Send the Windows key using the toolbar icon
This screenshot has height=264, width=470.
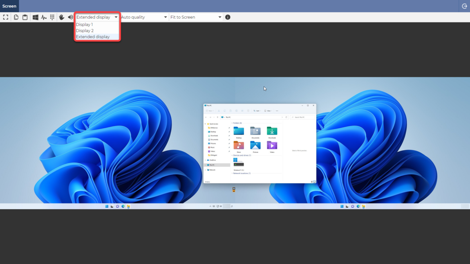coord(35,17)
